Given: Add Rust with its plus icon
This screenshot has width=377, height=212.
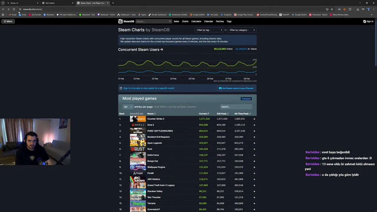Looking at the screenshot, I should pyautogui.click(x=254, y=149).
